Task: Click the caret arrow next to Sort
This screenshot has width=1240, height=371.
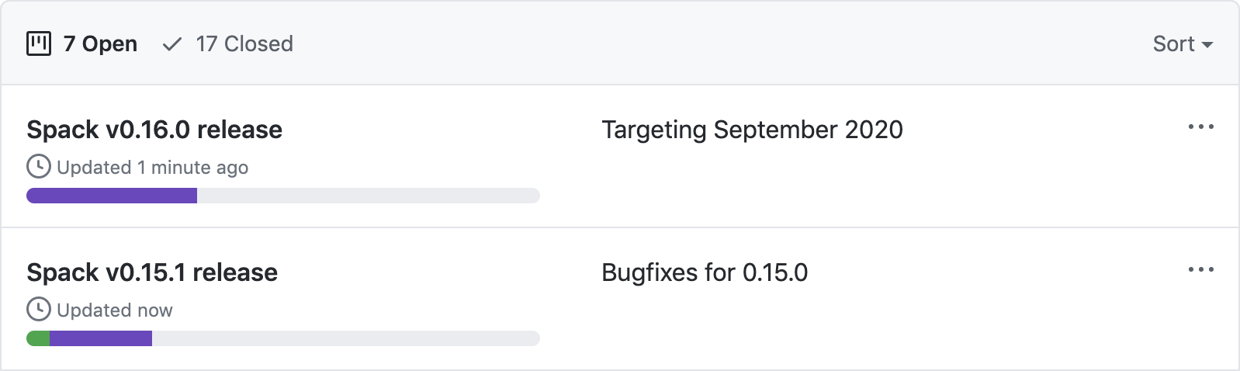Action: pos(1207,45)
